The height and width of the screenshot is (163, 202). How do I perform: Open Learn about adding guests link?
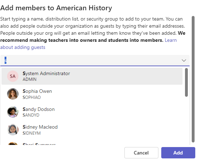(88, 44)
